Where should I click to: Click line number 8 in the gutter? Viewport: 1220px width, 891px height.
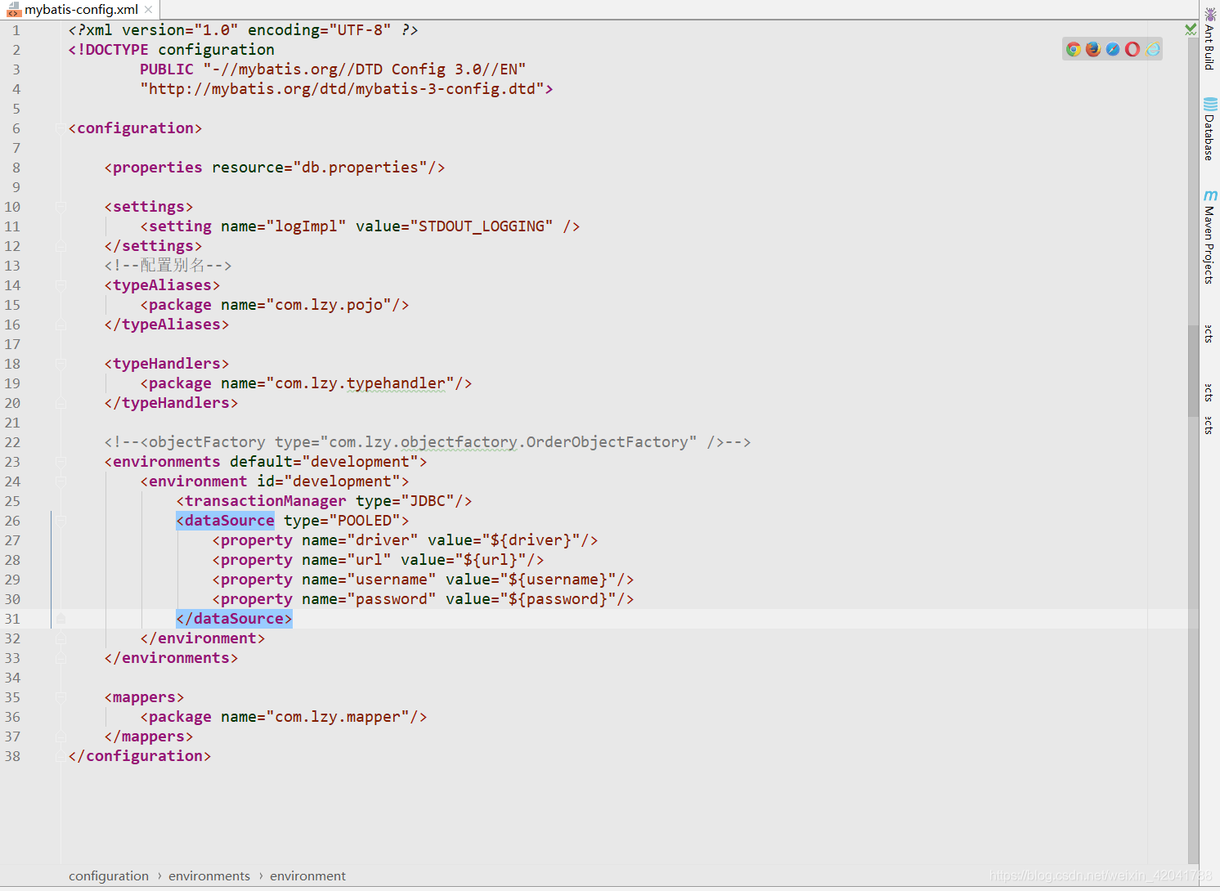pyautogui.click(x=16, y=168)
